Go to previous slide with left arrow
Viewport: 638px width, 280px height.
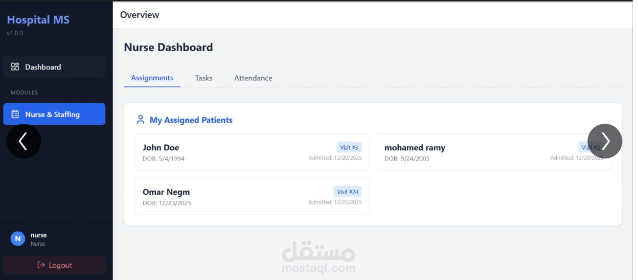24,141
